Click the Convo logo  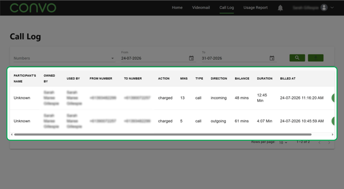[33, 8]
